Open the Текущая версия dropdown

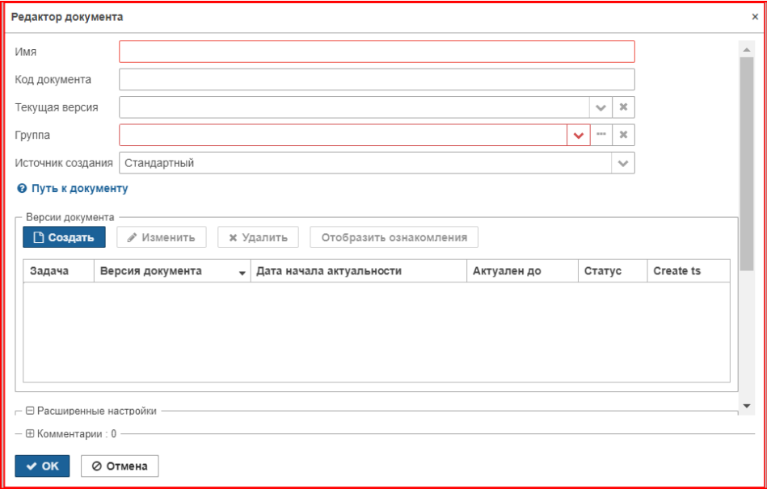pos(601,107)
